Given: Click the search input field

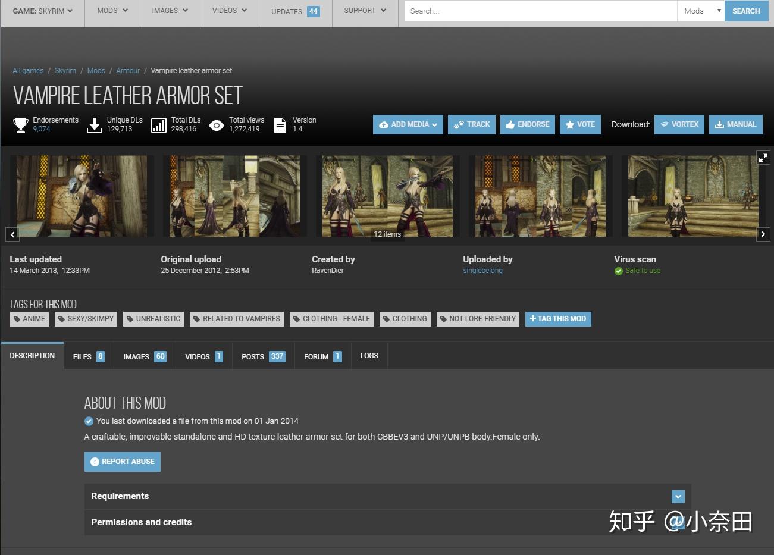Looking at the screenshot, I should pos(540,11).
